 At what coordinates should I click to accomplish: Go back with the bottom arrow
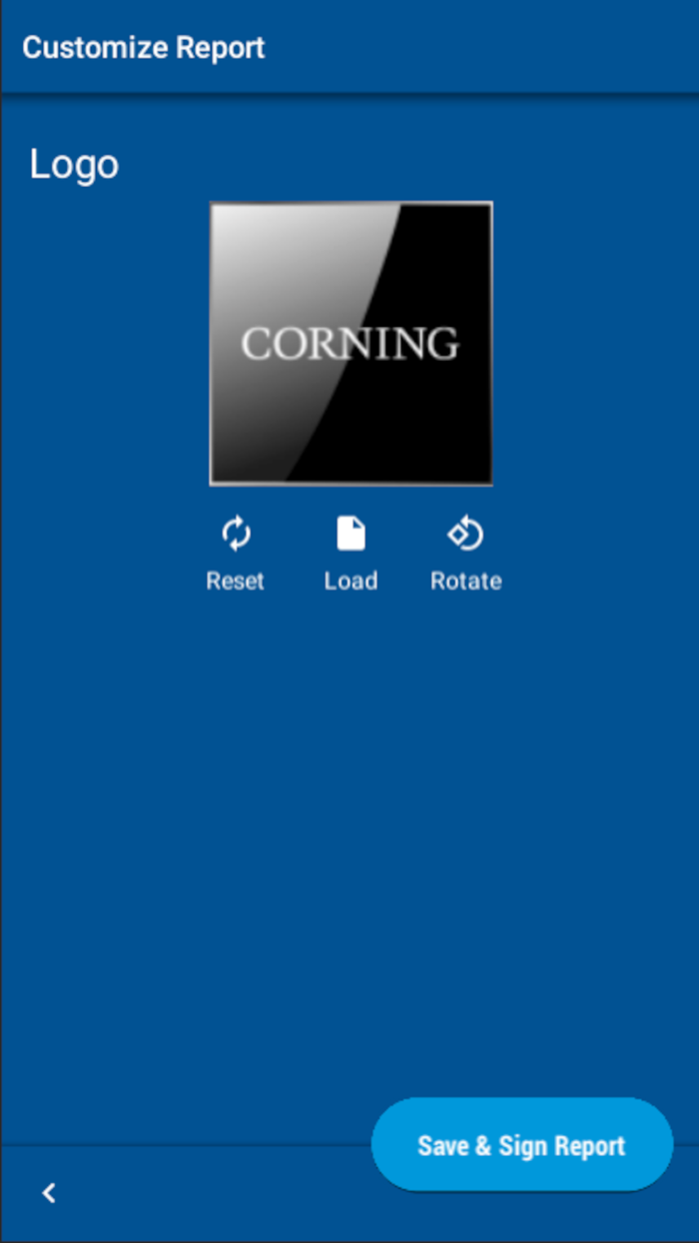48,1192
